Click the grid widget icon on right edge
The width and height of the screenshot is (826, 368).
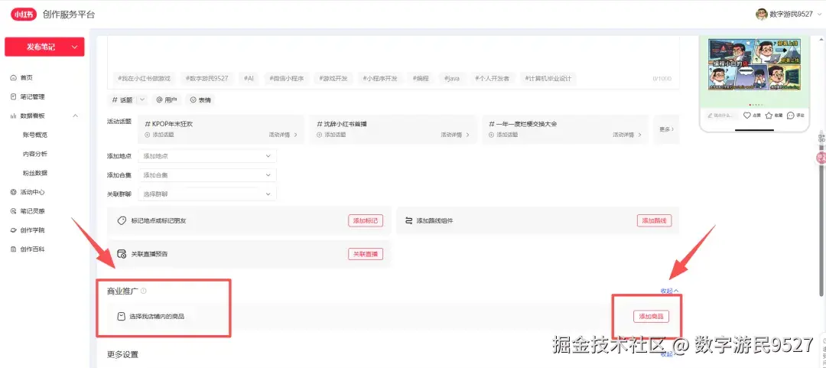click(x=821, y=138)
